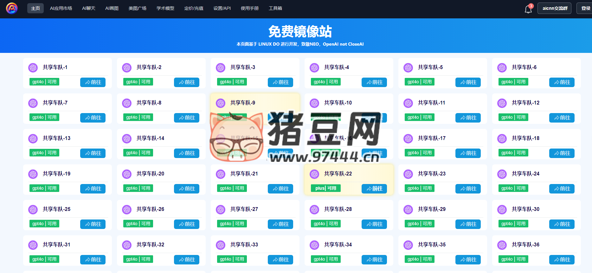Open the 工具箱 menu
The width and height of the screenshot is (592, 273).
click(275, 8)
